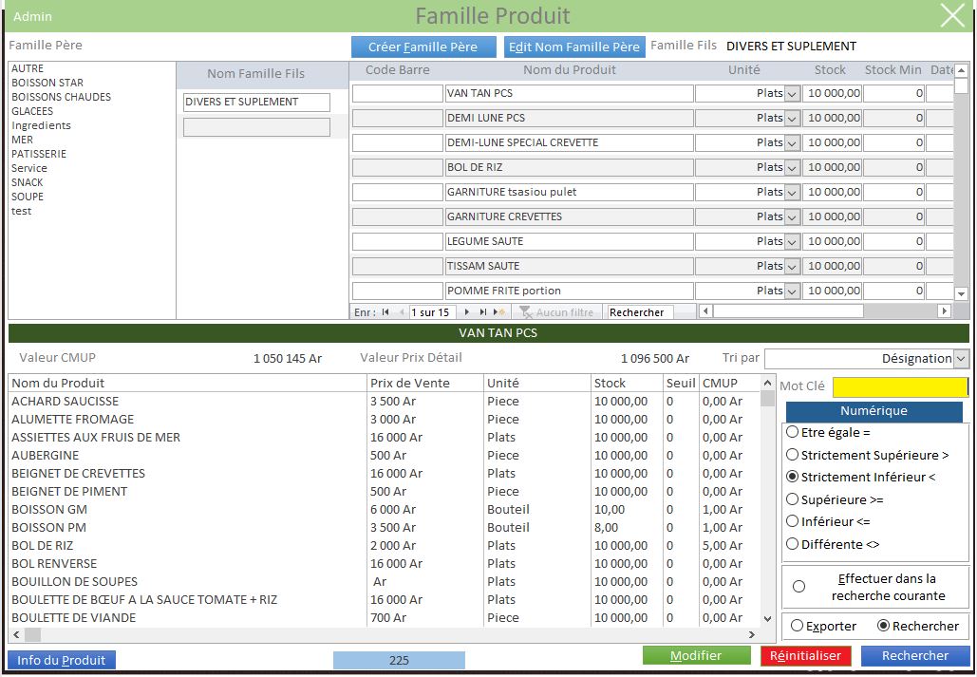Select the Exporter radio option
Image resolution: width=977 pixels, height=677 pixels.
click(x=797, y=626)
